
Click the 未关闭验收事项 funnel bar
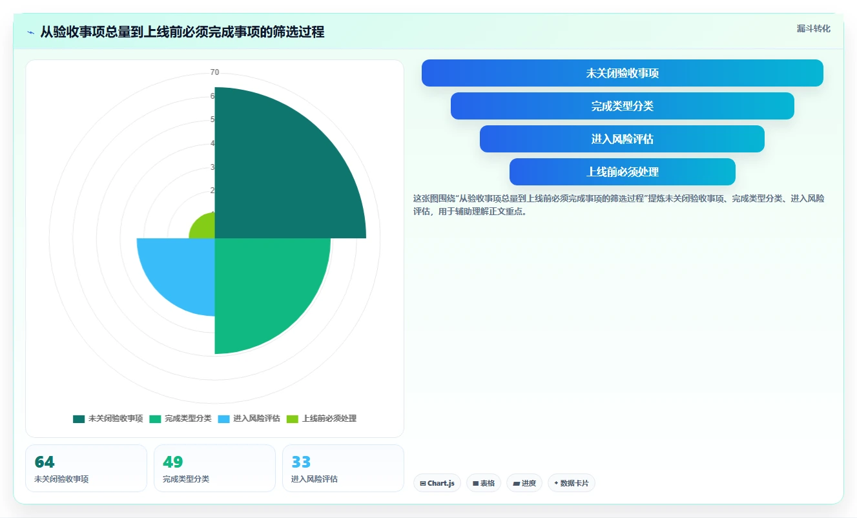point(623,73)
